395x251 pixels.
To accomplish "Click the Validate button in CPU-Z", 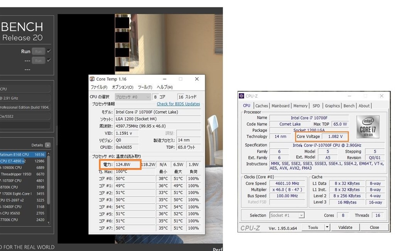I will point(345,227).
